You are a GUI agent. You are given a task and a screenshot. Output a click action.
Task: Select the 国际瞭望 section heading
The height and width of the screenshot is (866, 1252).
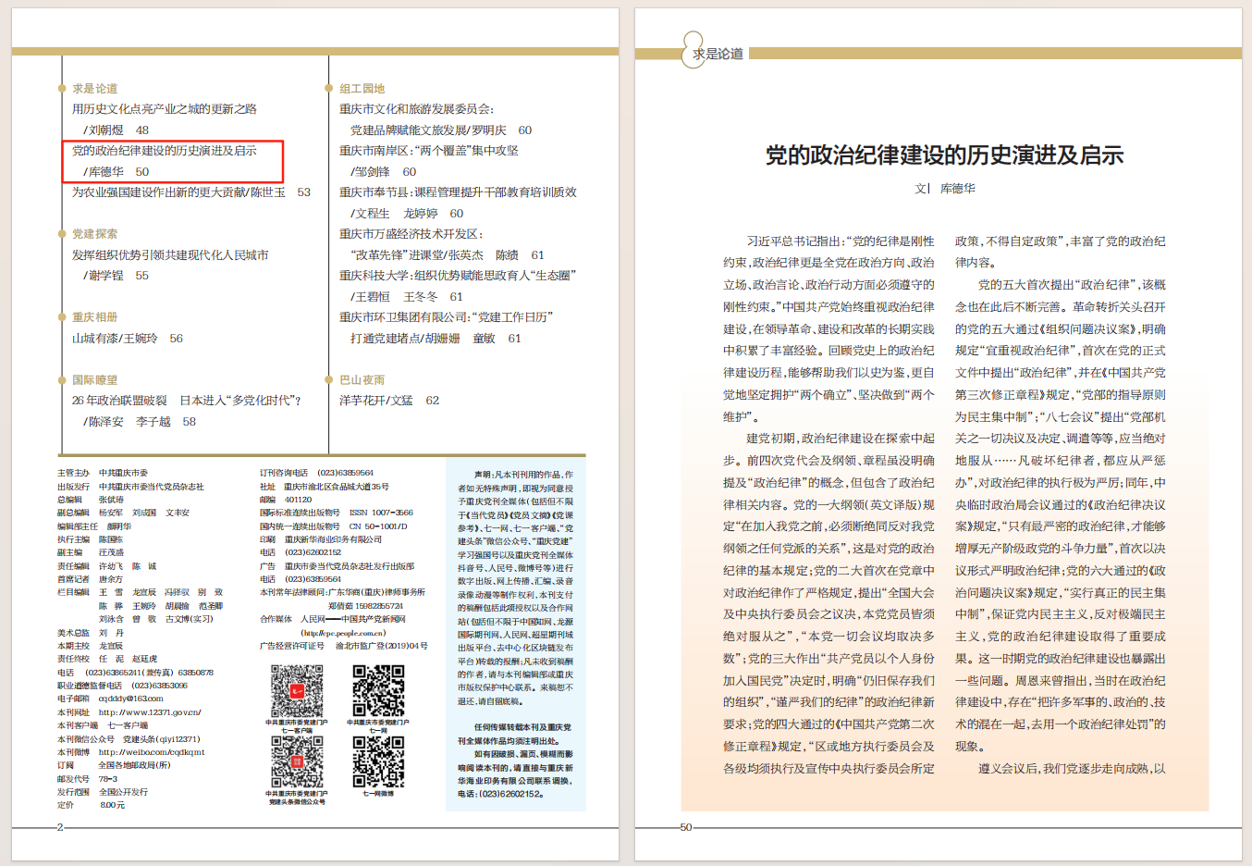[x=94, y=380]
